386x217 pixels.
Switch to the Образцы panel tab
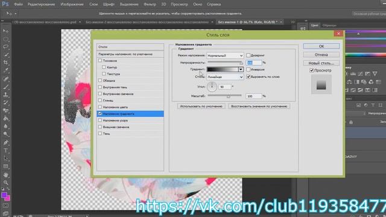[329, 25]
